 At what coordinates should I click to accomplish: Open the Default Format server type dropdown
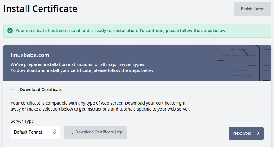tap(35, 132)
